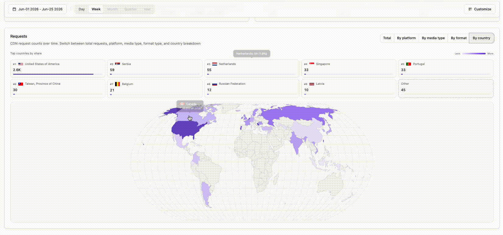
Task: Click the Belgium flag icon
Action: click(x=118, y=84)
